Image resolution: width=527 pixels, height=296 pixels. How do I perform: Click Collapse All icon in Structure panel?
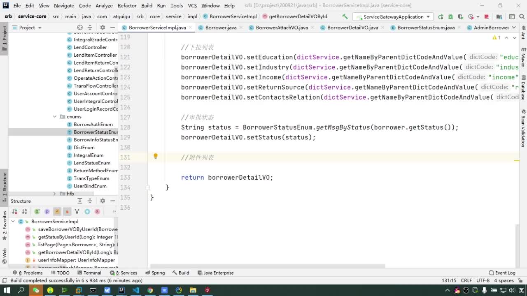90,201
